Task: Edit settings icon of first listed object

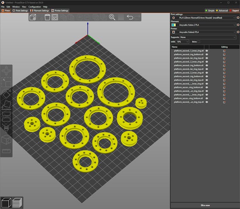Action: [x=224, y=50]
